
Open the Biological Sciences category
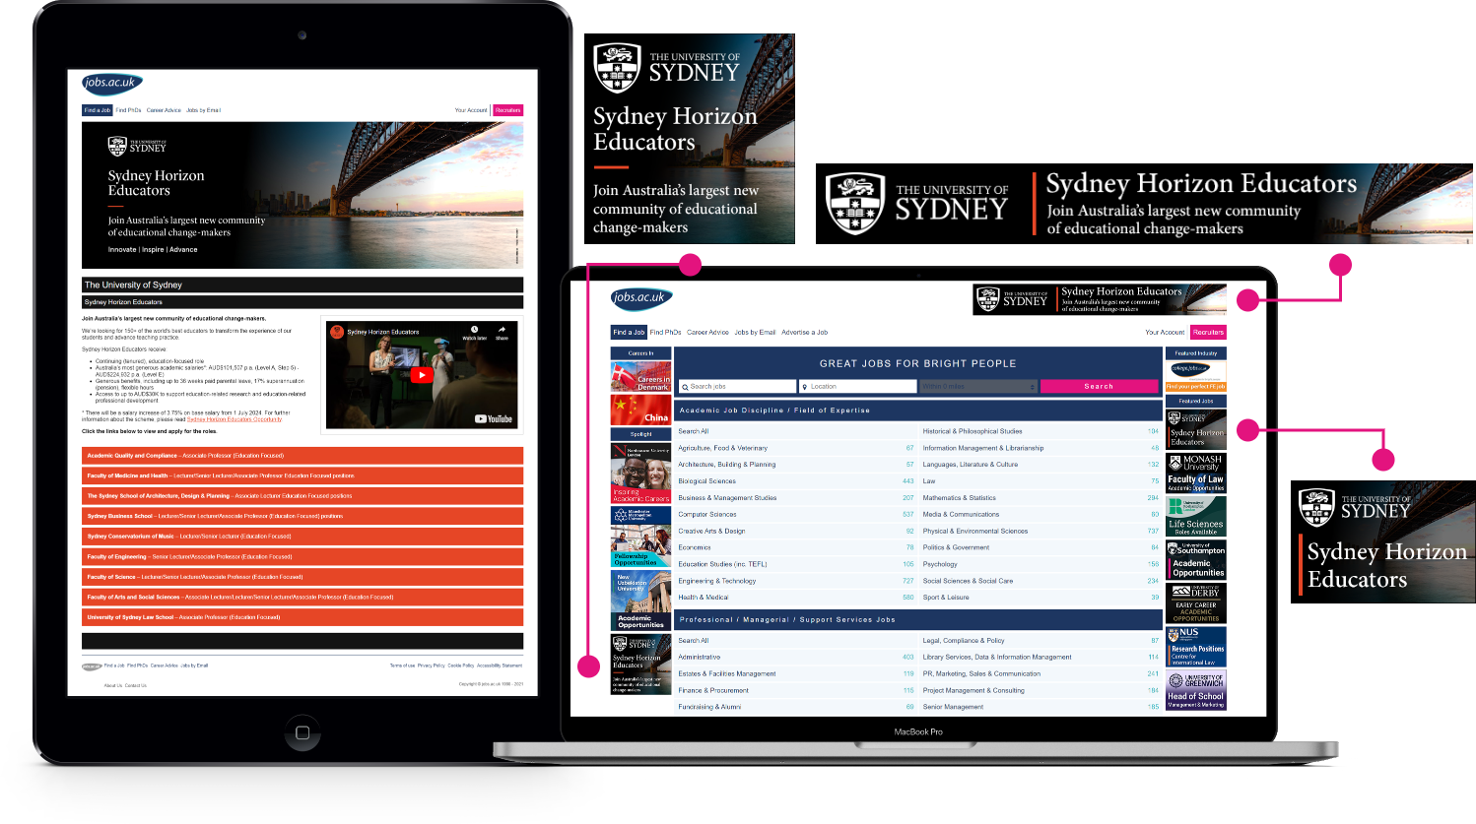pos(707,481)
